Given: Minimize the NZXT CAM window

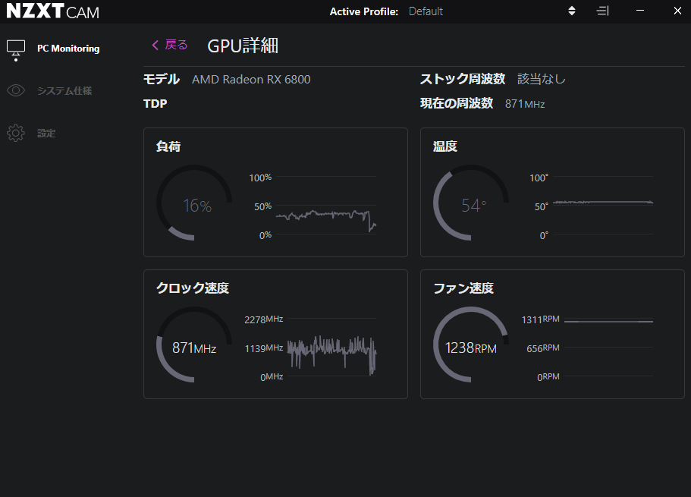Looking at the screenshot, I should click(x=640, y=11).
